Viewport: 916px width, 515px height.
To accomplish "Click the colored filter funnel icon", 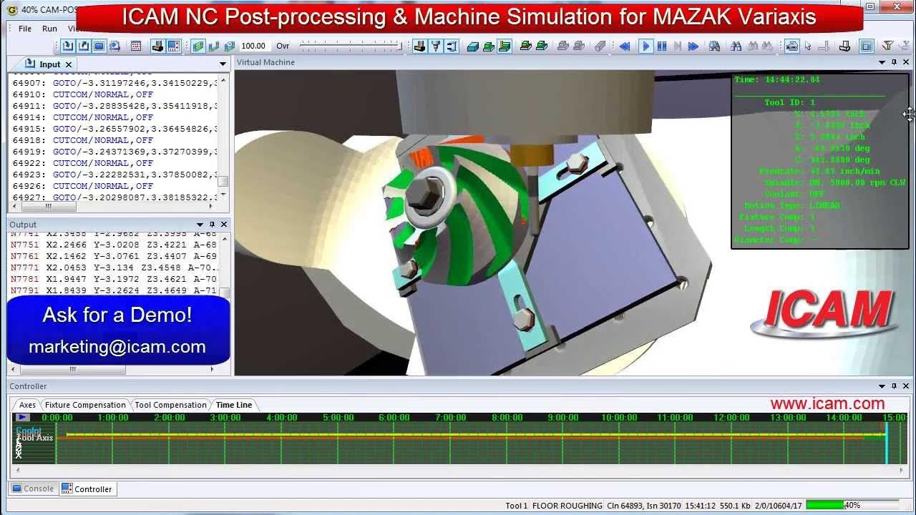I will (x=887, y=46).
